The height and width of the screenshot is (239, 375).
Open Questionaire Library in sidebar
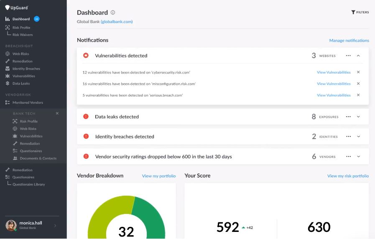tap(29, 184)
